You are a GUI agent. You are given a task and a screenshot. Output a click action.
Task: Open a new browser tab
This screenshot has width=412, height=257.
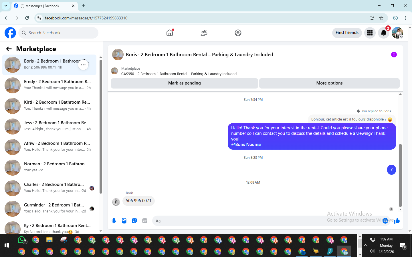click(84, 6)
